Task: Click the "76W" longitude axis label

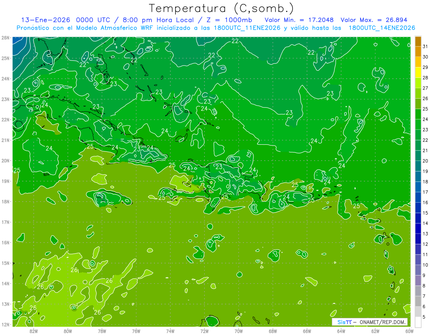Action: (136, 331)
